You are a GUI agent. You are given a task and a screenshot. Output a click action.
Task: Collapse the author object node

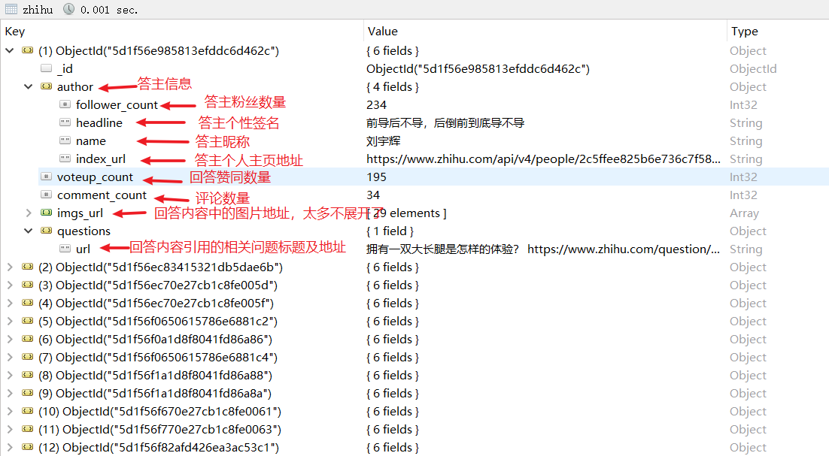(x=29, y=86)
